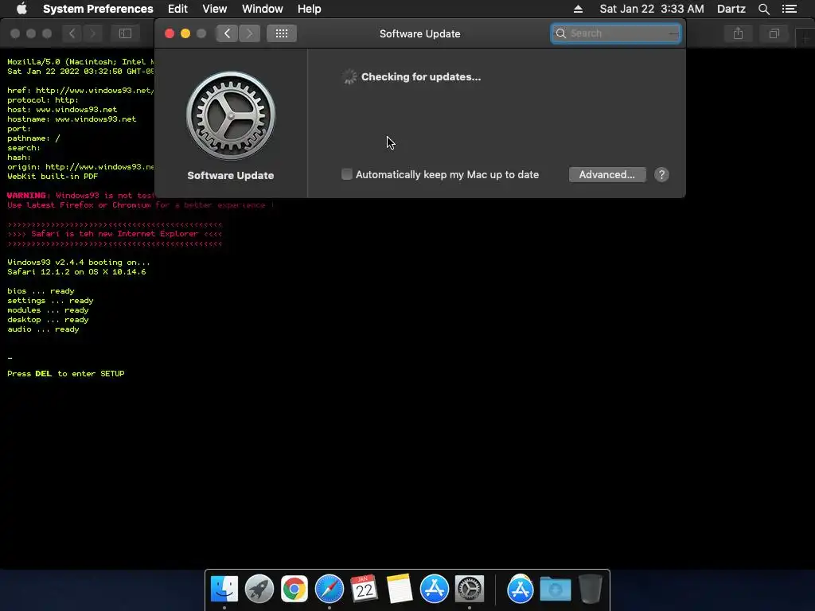Open Calendar from the Dock

click(x=365, y=589)
